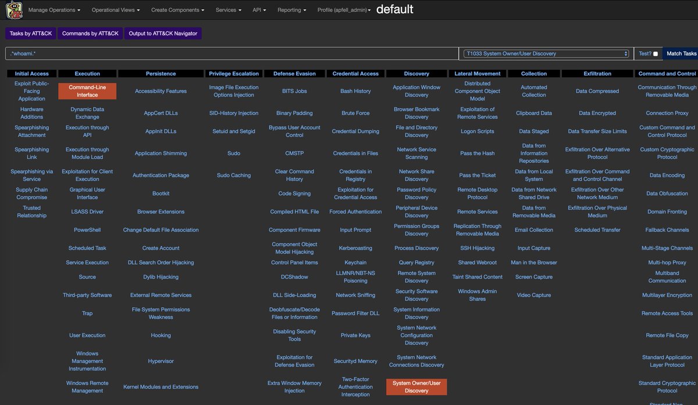
Task: Open highlighted System Owner/User Discovery technique
Action: pos(416,387)
